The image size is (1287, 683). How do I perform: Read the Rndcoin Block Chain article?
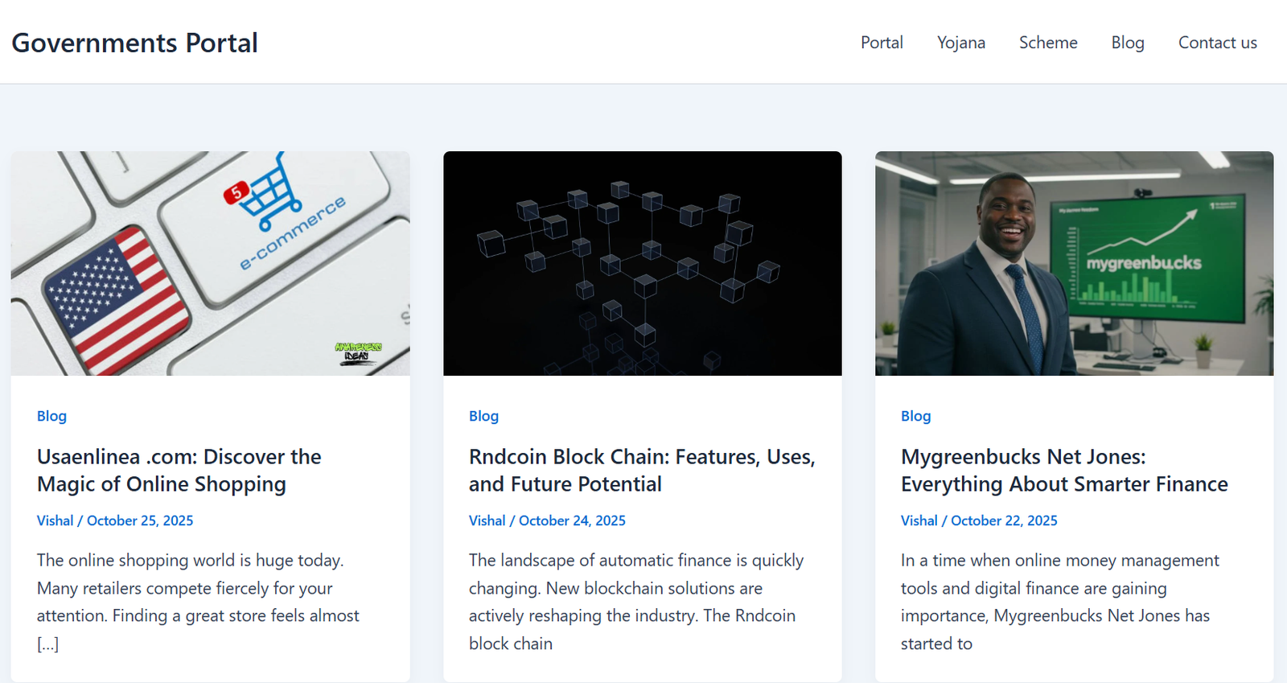click(641, 471)
